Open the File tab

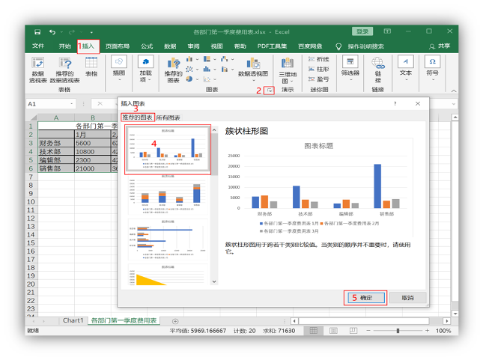pos(38,46)
